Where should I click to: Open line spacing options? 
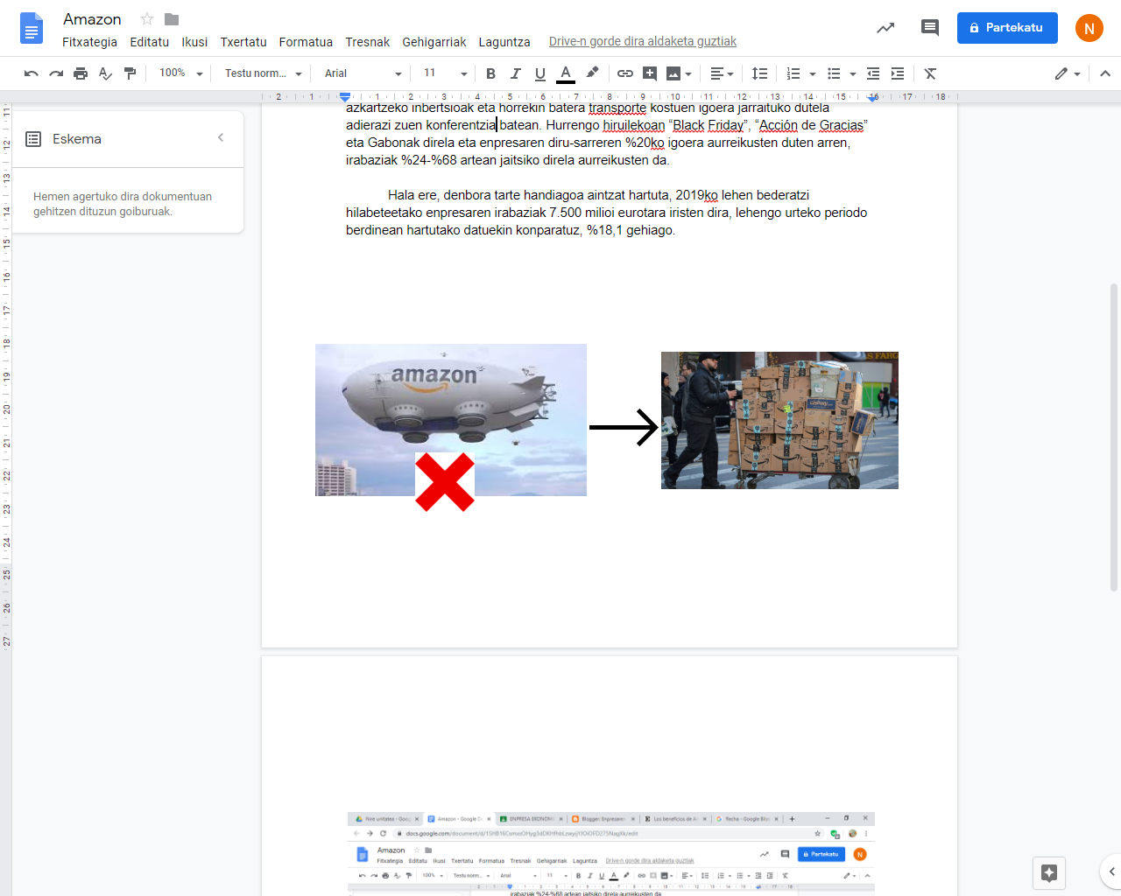(760, 73)
